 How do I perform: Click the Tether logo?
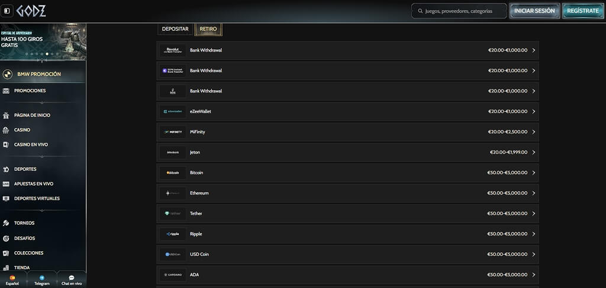point(173,214)
